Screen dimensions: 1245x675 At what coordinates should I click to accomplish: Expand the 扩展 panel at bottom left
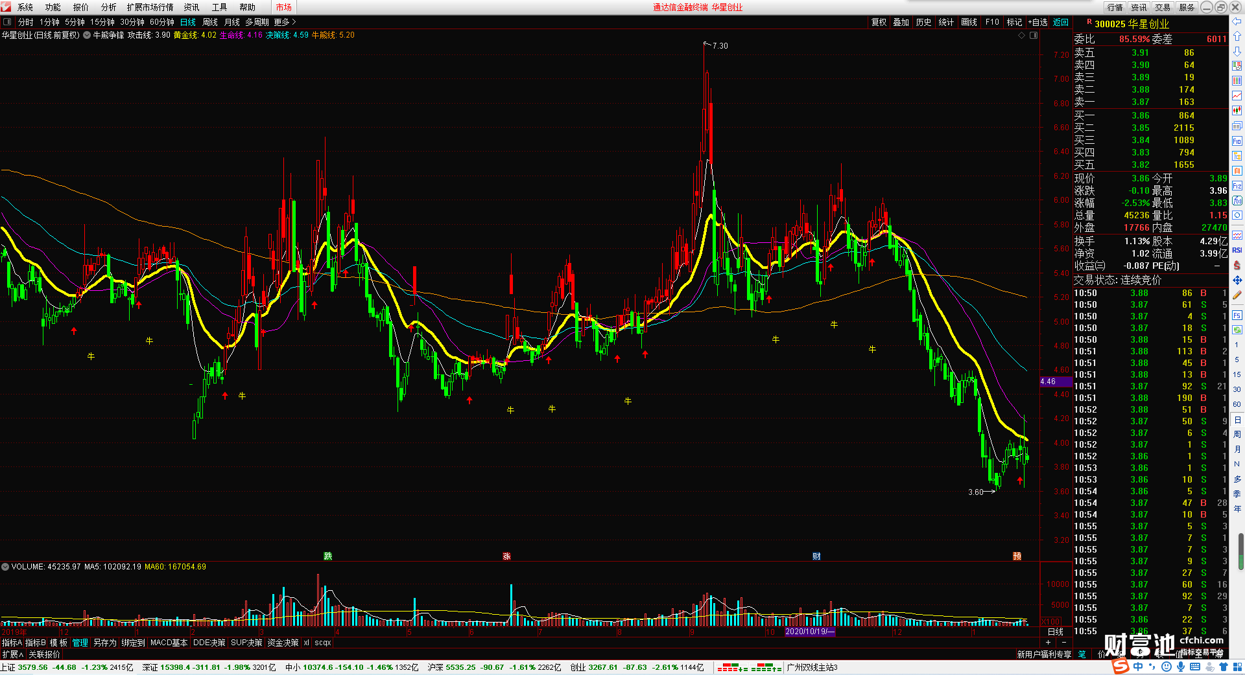12,654
